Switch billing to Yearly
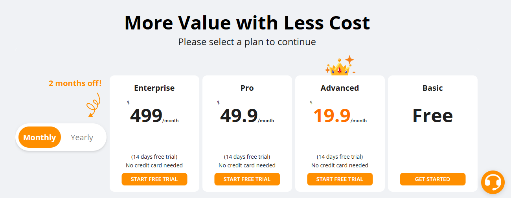 coord(82,137)
